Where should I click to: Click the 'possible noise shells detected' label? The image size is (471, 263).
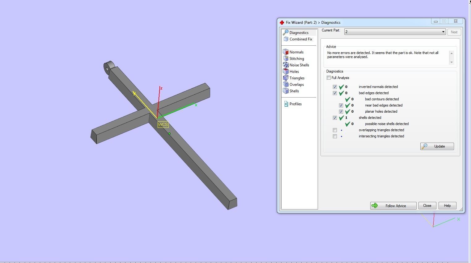pyautogui.click(x=387, y=124)
